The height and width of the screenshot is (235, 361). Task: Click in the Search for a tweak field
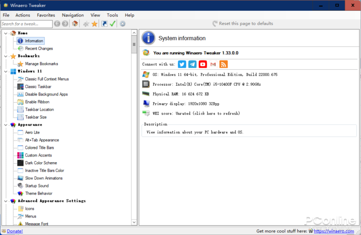tap(26, 24)
